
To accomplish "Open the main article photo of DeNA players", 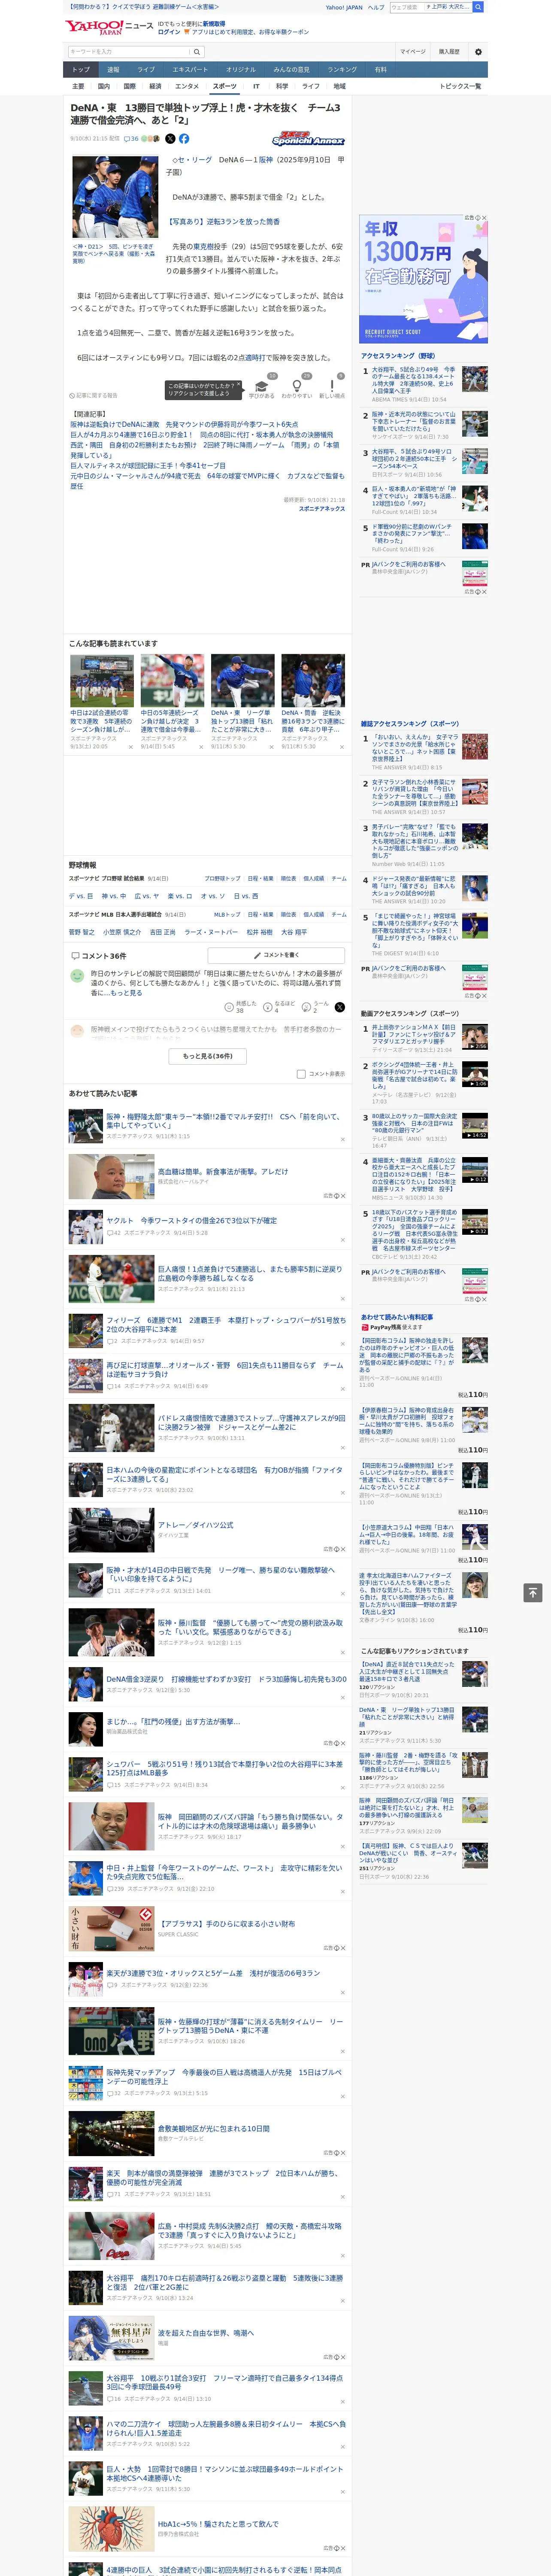I will tap(115, 197).
